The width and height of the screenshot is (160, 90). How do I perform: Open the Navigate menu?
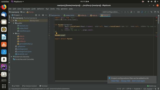click(x=26, y=9)
